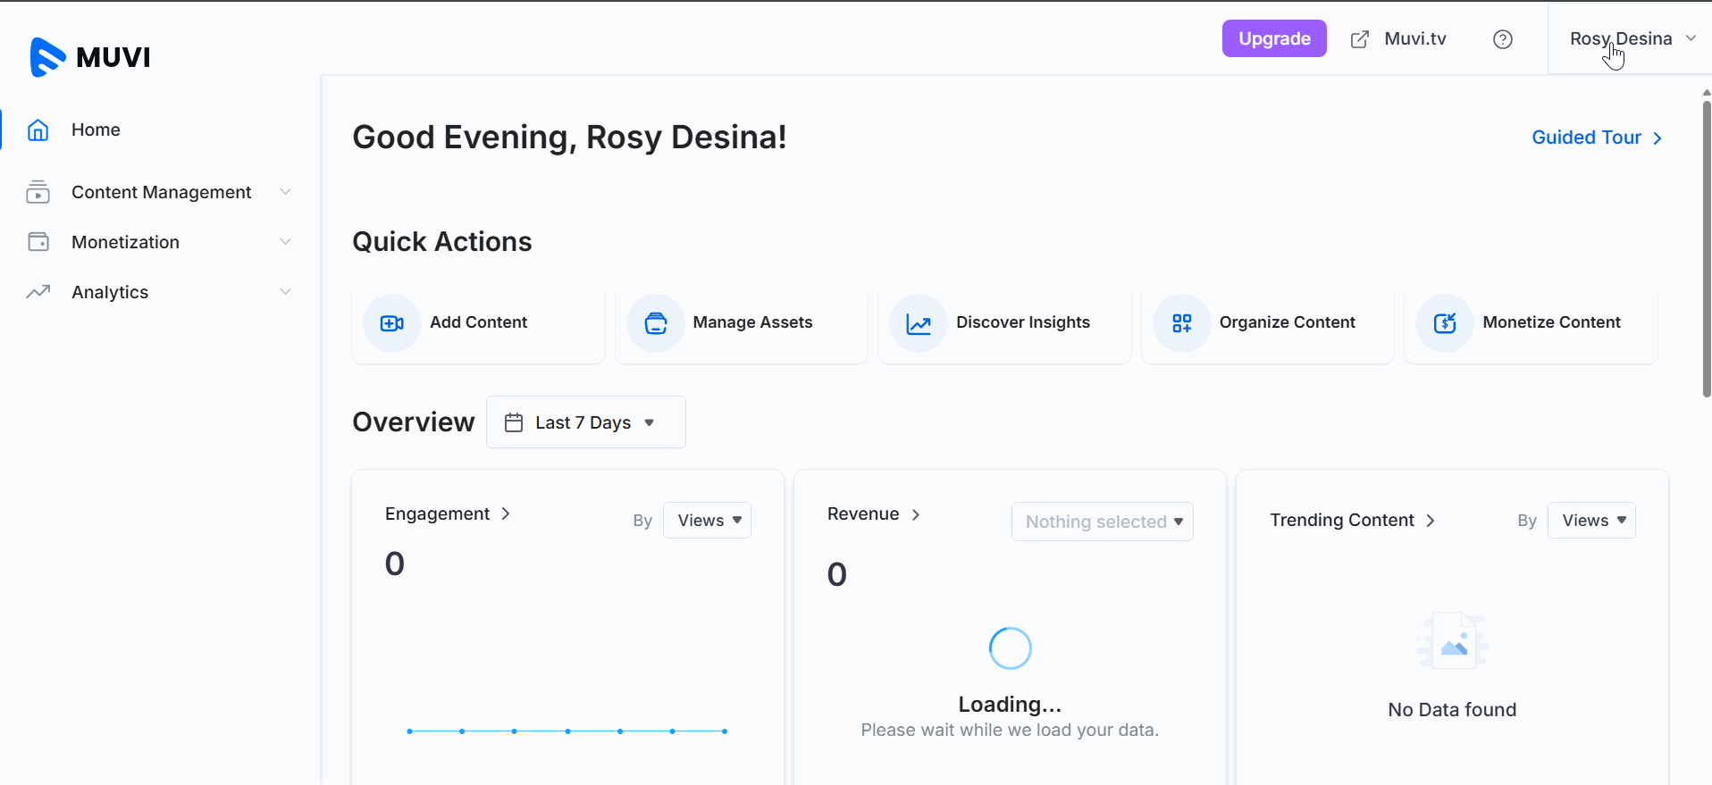Expand the Content Management sidebar menu
The height and width of the screenshot is (785, 1712).
click(x=161, y=192)
